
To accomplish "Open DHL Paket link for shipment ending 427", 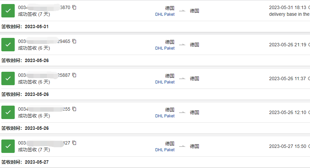I will (x=165, y=150).
